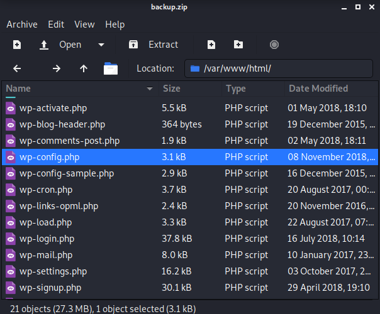
Task: Click the home folder icon
Action: pyautogui.click(x=111, y=68)
